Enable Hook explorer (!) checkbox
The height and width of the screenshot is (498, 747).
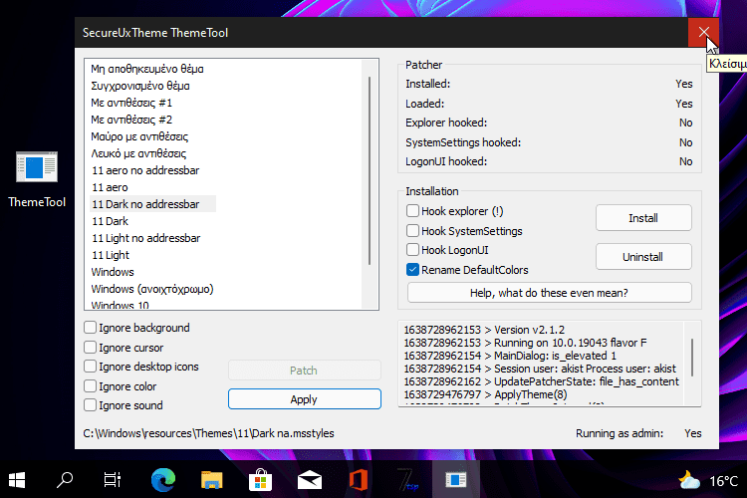tap(412, 210)
